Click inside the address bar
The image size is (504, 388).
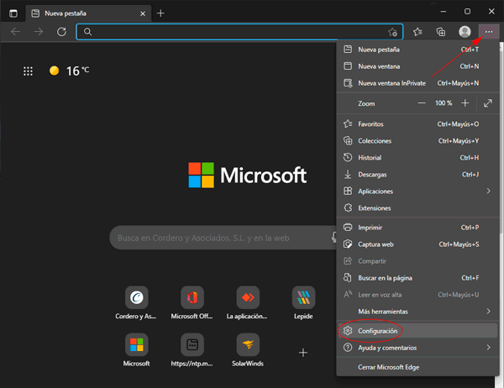click(238, 32)
